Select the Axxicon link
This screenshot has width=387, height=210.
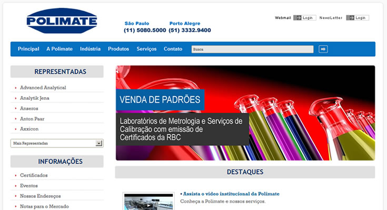point(29,129)
